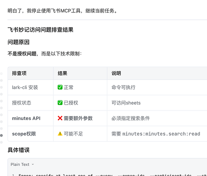Select the minutes API table cell
Screen dimensions: 207x176
pyautogui.click(x=31, y=118)
